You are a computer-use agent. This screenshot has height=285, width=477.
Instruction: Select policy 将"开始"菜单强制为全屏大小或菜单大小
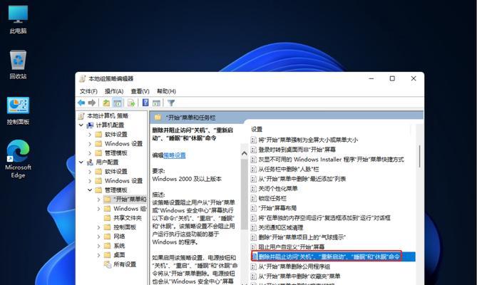pyautogui.click(x=308, y=140)
